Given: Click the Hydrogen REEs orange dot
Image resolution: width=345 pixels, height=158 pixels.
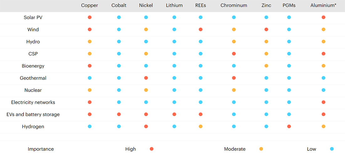Looking at the screenshot, I should (200, 126).
